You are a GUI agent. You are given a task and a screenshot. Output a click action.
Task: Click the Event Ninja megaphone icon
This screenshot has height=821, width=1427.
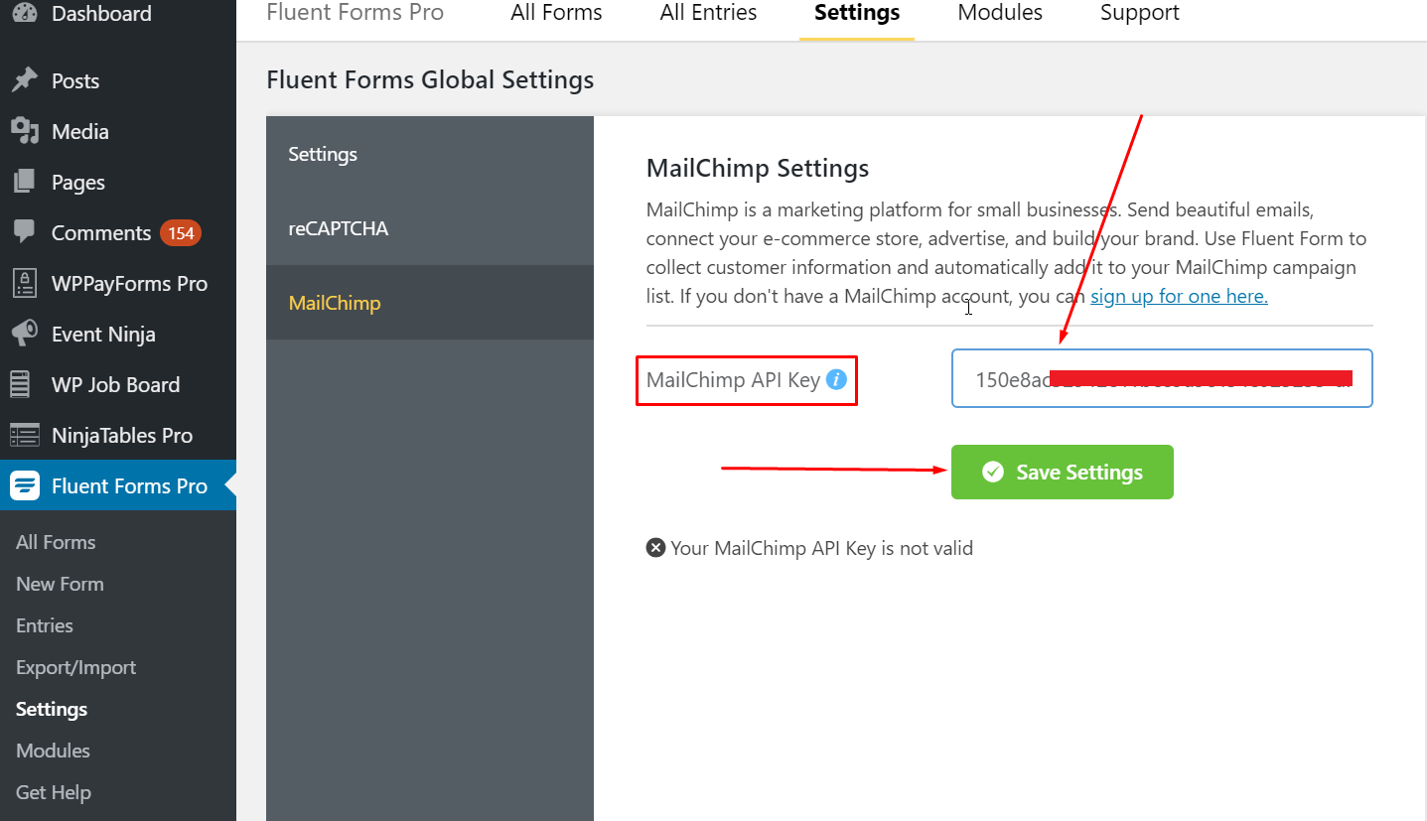click(x=25, y=334)
